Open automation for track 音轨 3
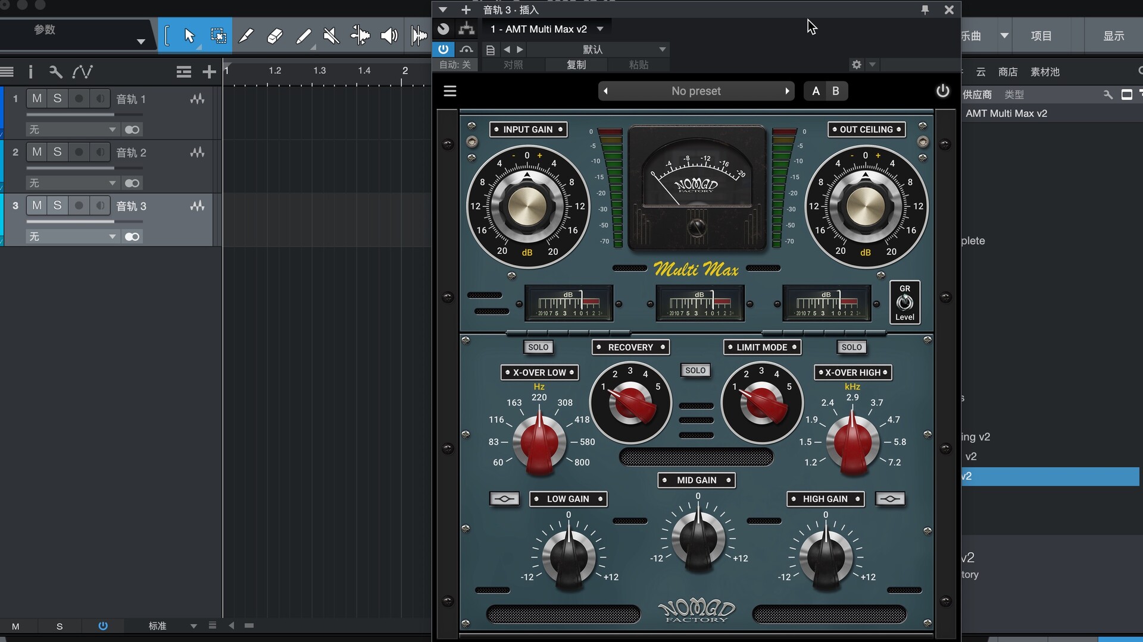The height and width of the screenshot is (642, 1143). 197,206
